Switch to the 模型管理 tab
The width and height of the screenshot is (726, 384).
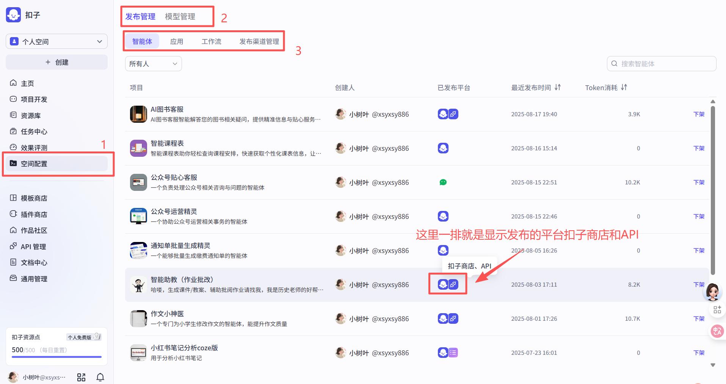coord(180,16)
